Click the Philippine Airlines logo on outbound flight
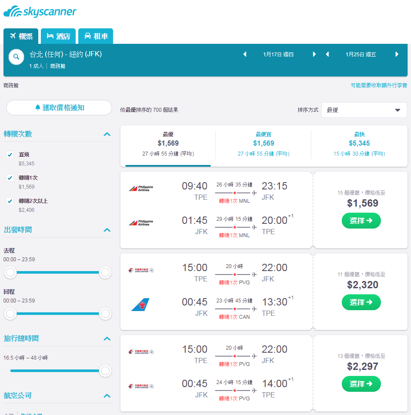 tap(141, 189)
